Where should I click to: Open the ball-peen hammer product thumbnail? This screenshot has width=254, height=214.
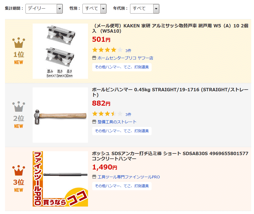click(x=60, y=115)
